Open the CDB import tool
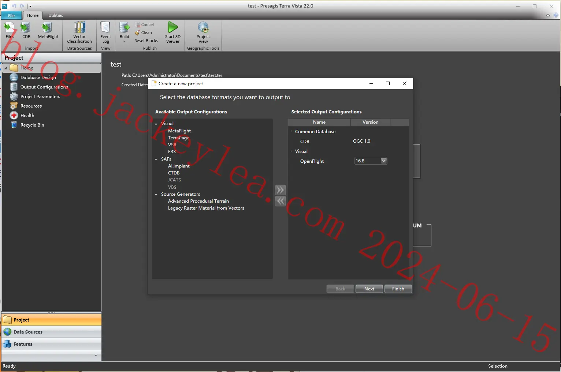The image size is (561, 372). (26, 30)
